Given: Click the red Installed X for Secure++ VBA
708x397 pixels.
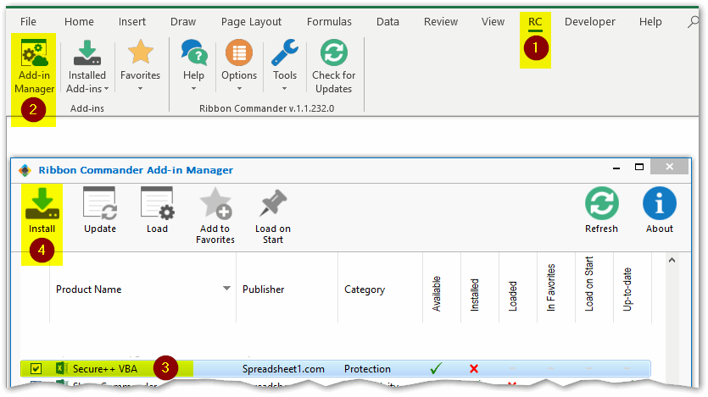Looking at the screenshot, I should point(474,368).
